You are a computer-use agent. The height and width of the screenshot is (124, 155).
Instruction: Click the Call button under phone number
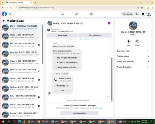63,91
